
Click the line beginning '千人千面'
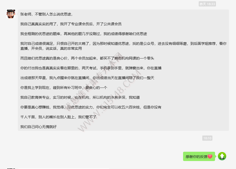click(x=58, y=117)
